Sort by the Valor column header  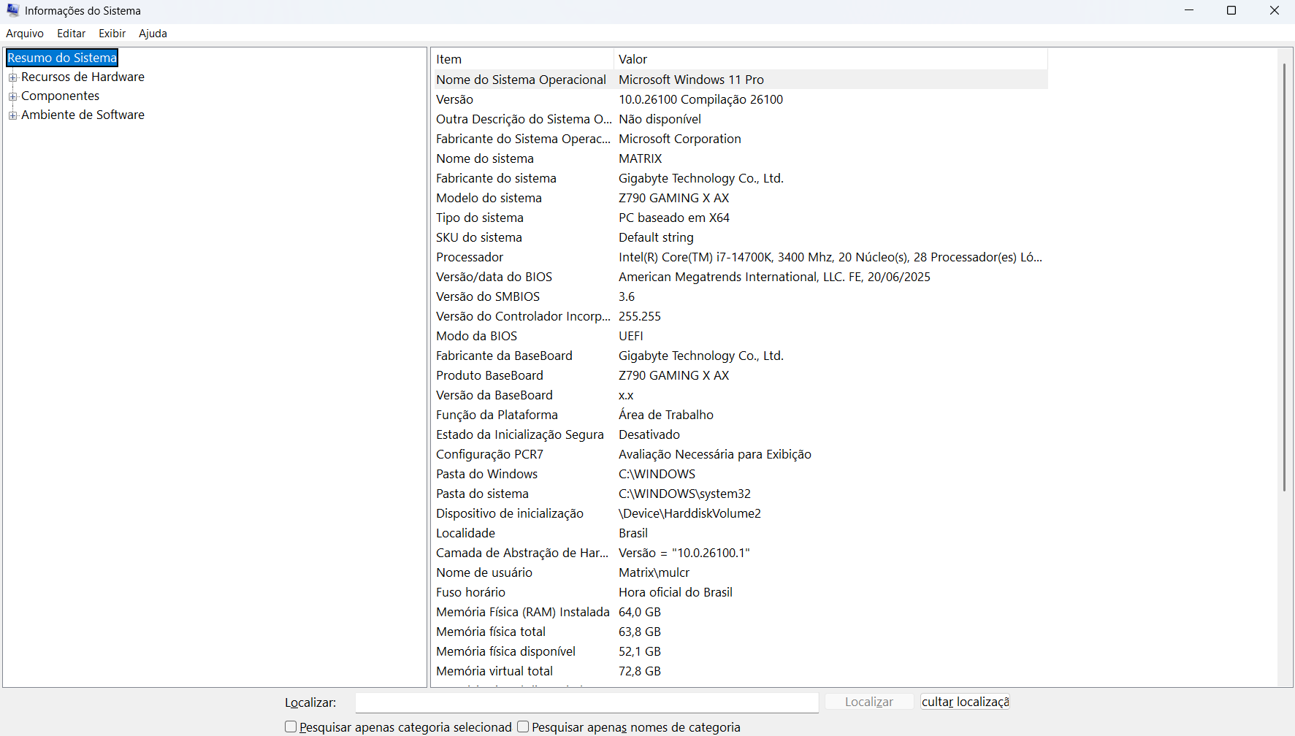coord(830,59)
